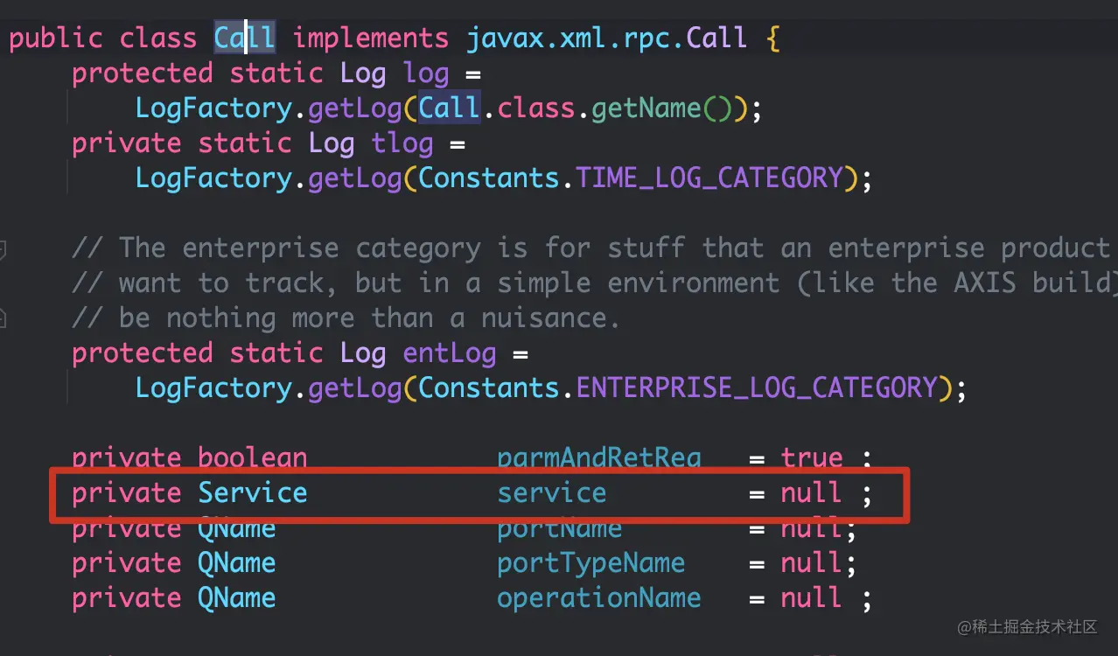Click the 'operationName' field name
This screenshot has height=656, width=1118.
598,598
